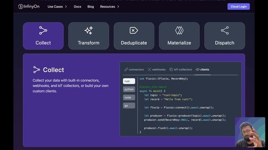Open the InfinyOn logo home link
The width and height of the screenshot is (268, 150).
coord(29,7)
